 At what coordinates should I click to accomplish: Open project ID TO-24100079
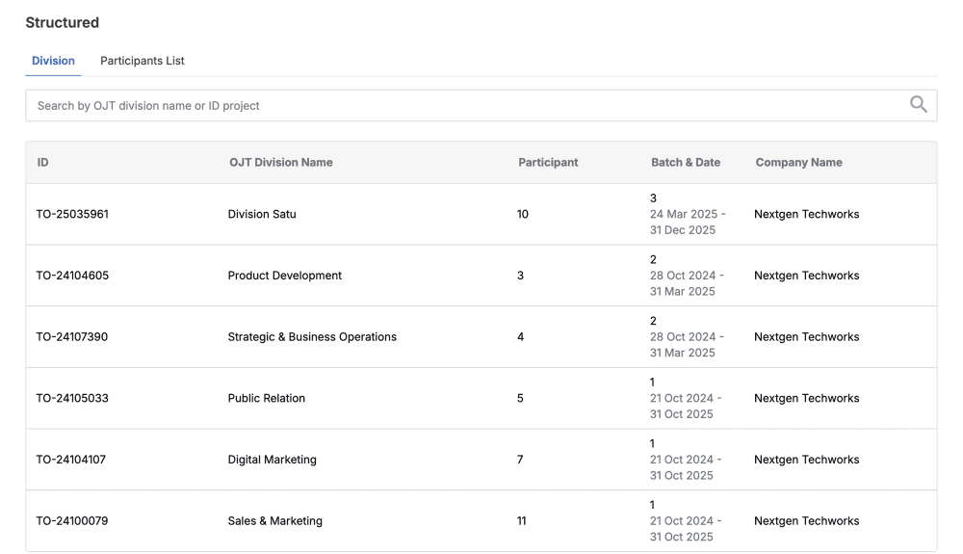(72, 521)
